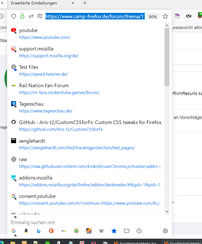202x244 pixels.
Task: Click the URL text in the address bar
Action: 95,16
